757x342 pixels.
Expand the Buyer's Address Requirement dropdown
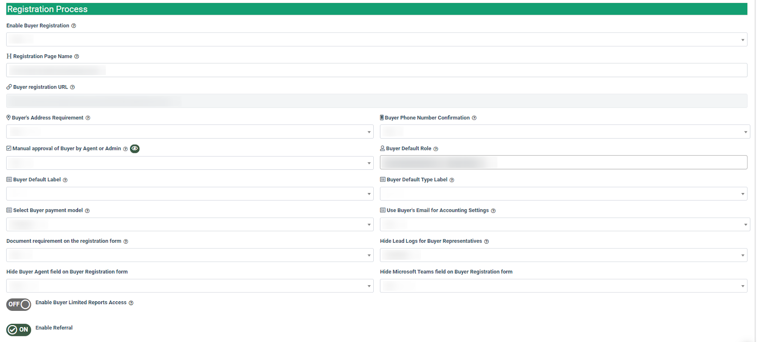coord(189,132)
